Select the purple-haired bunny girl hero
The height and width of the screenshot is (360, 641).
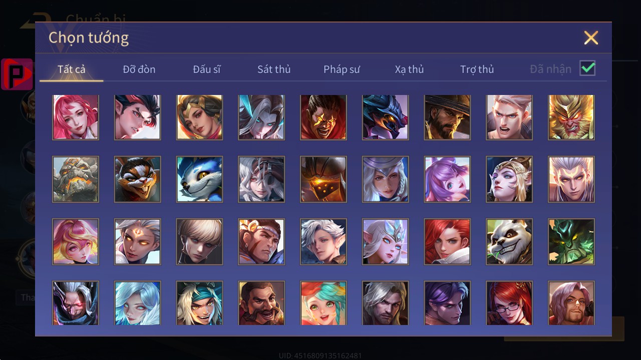coord(447,179)
